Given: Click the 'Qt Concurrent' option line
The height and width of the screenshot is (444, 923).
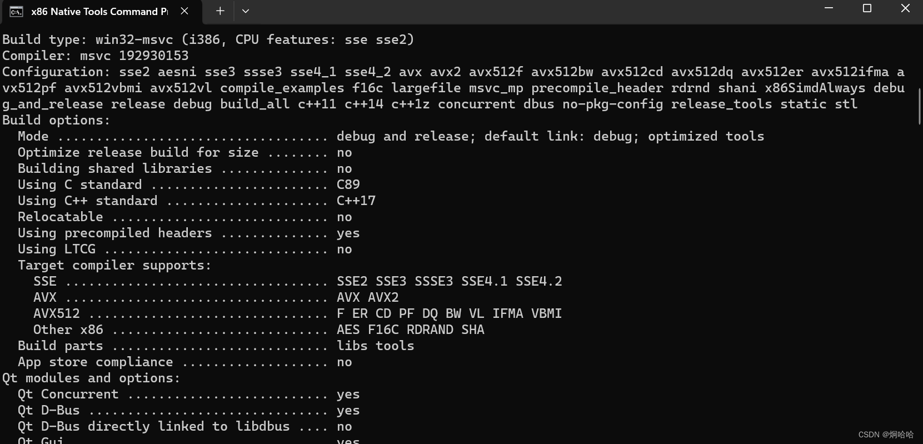Looking at the screenshot, I should click(x=189, y=395).
